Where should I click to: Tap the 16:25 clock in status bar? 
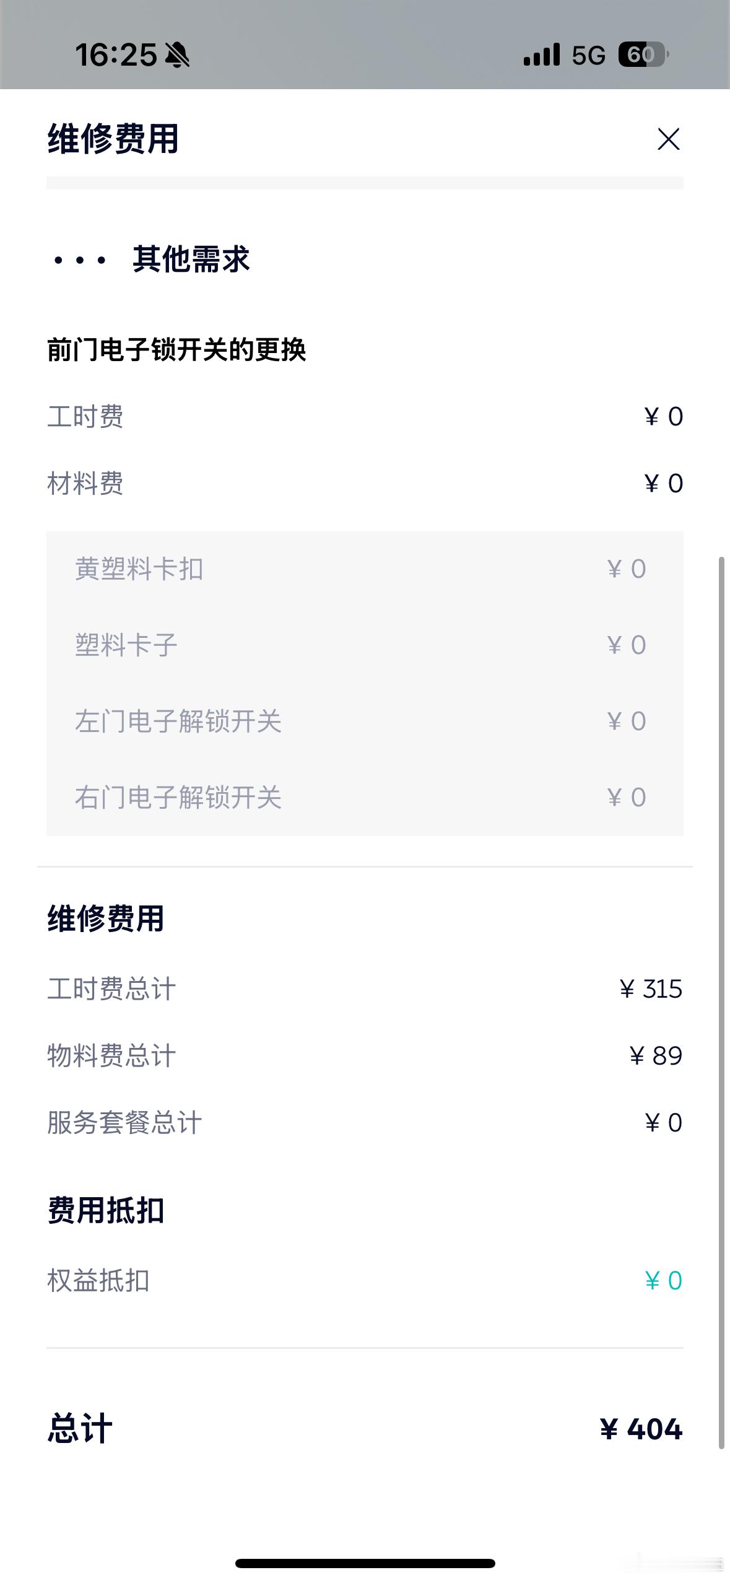(116, 55)
